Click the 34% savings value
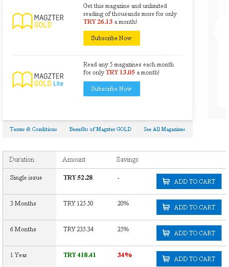 (125, 255)
